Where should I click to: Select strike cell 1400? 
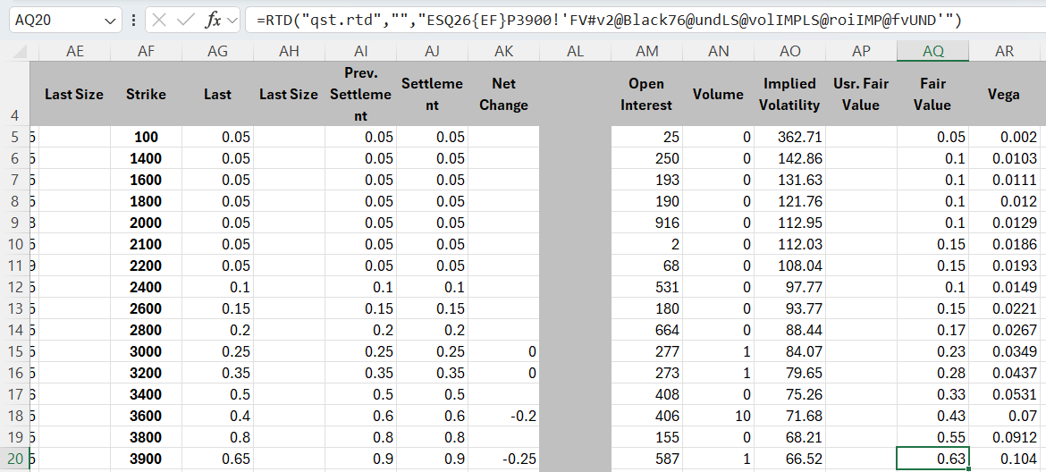(146, 158)
